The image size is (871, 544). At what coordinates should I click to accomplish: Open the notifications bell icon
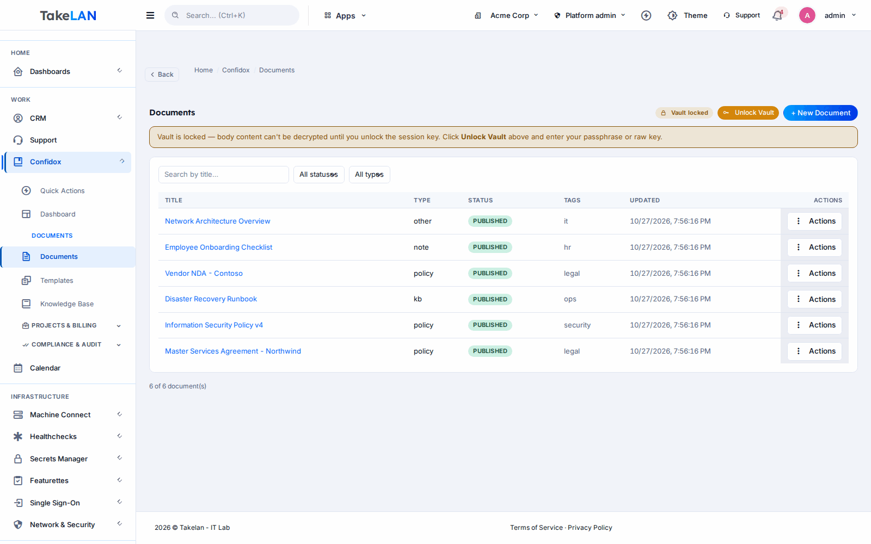[777, 15]
